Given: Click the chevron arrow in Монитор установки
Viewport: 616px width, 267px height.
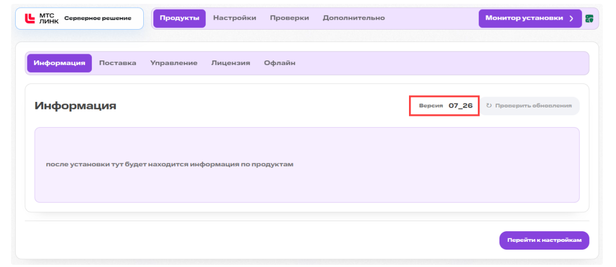Looking at the screenshot, I should tap(572, 18).
